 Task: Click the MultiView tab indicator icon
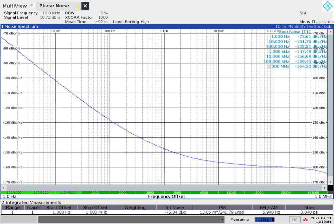click(32, 6)
